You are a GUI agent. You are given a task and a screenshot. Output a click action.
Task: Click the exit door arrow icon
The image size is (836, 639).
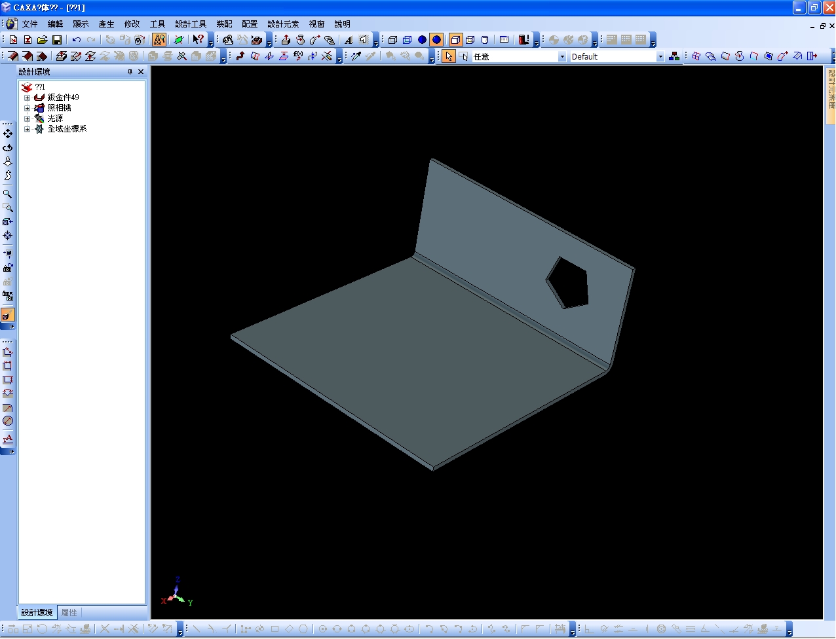point(812,56)
